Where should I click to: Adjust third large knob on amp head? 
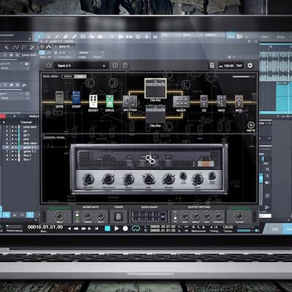tap(128, 180)
